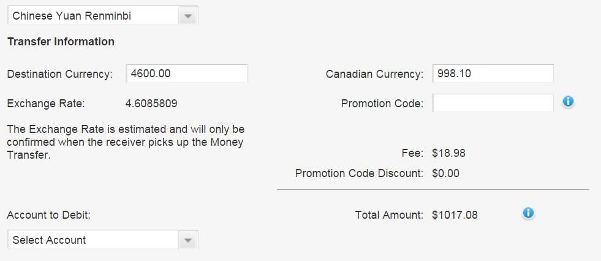Click the Total Amount value $1017.08

(x=455, y=215)
